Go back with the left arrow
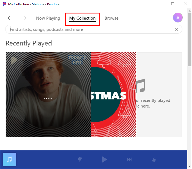 pyautogui.click(x=9, y=18)
